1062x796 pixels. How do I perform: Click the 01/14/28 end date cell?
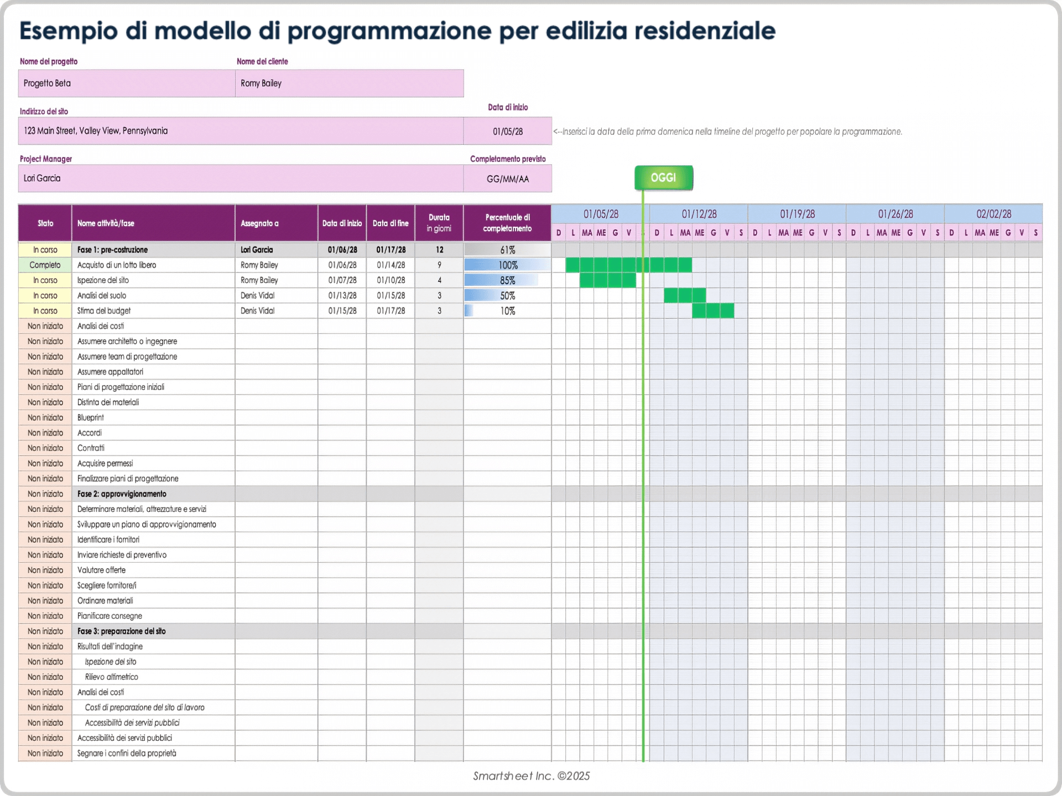tap(391, 265)
